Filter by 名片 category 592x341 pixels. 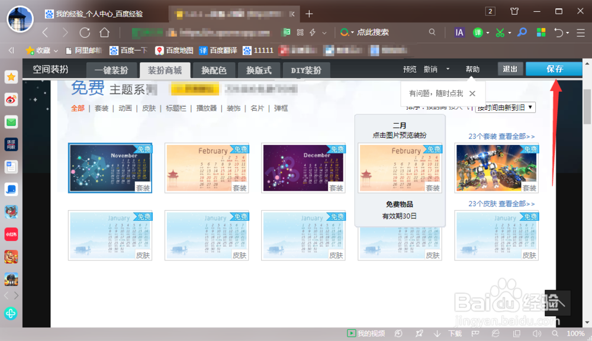[x=257, y=108]
